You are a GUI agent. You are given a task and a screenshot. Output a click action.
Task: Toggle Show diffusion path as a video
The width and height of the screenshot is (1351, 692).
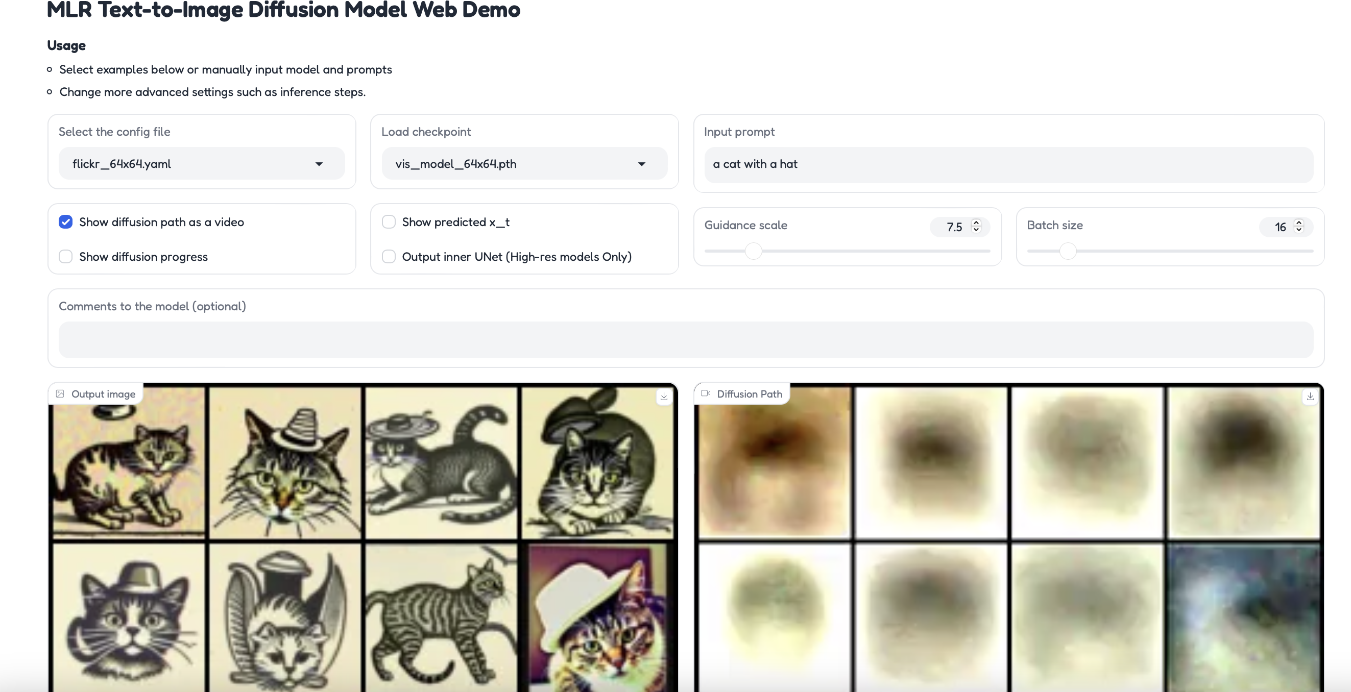click(65, 220)
